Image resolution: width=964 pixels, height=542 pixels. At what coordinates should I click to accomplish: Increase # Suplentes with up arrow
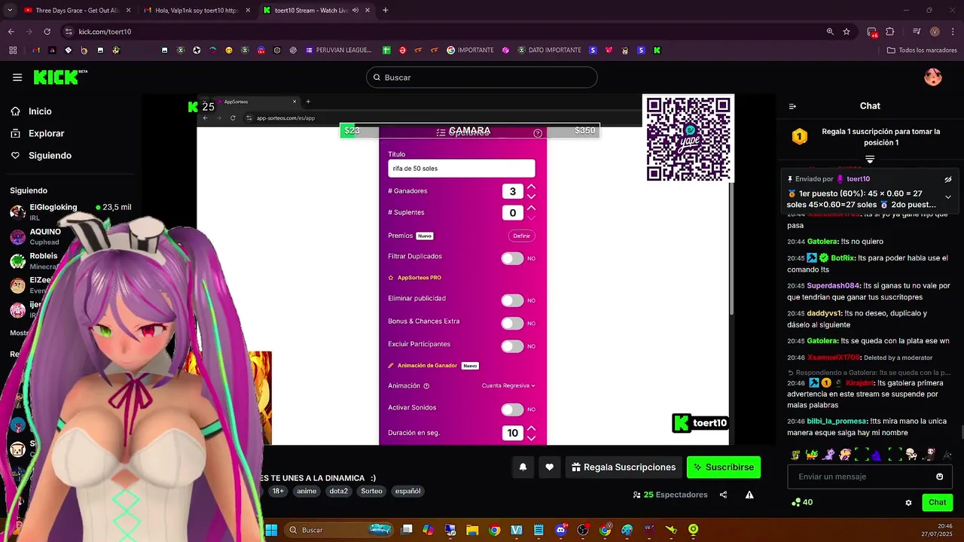pos(531,208)
